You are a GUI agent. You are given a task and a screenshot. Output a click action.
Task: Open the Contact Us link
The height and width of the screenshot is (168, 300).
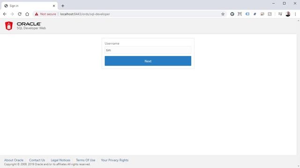pos(37,160)
